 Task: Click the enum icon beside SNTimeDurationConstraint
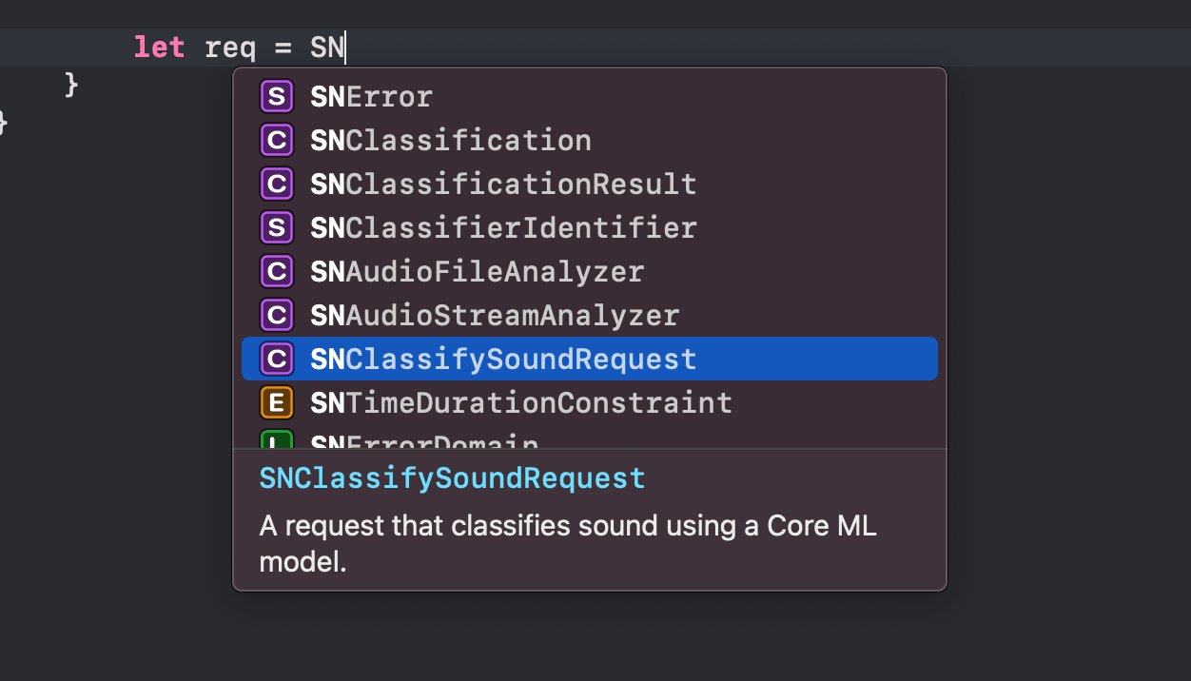[x=276, y=402]
